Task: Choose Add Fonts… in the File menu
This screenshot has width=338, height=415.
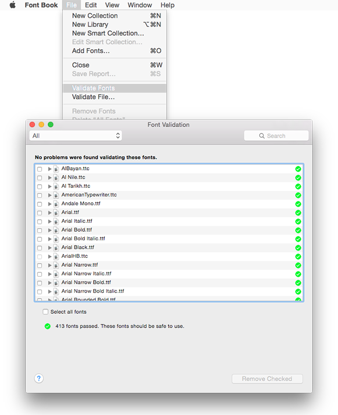Action: [115, 51]
